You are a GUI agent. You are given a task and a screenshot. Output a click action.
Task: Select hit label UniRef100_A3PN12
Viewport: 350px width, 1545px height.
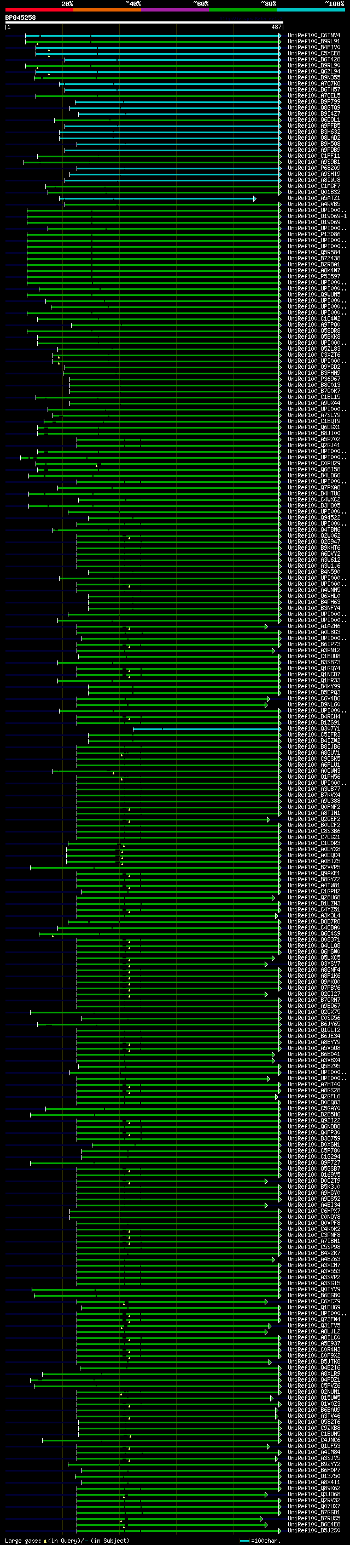coord(314,650)
